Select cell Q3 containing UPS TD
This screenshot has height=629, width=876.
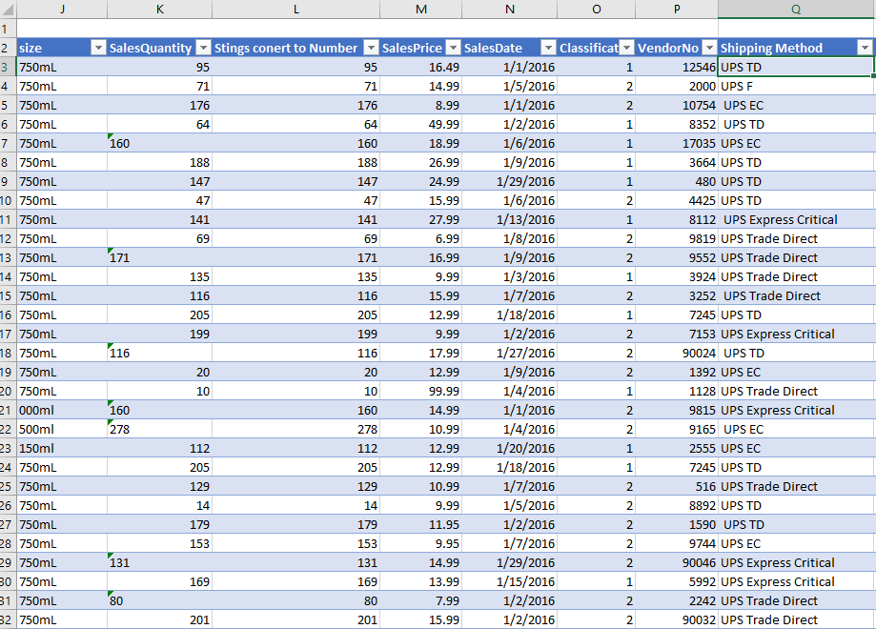[796, 67]
